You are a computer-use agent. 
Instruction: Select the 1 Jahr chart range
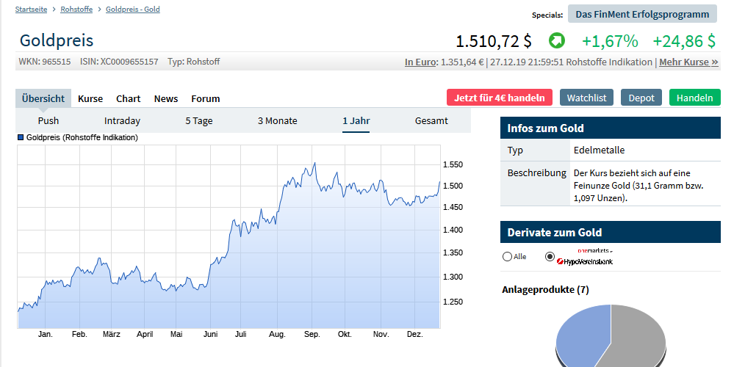tap(356, 120)
